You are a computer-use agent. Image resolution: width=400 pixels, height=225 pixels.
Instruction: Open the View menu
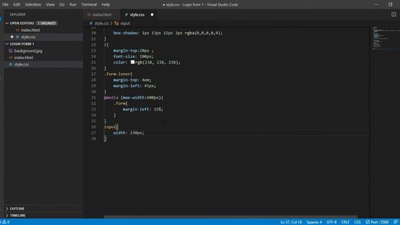50,4
